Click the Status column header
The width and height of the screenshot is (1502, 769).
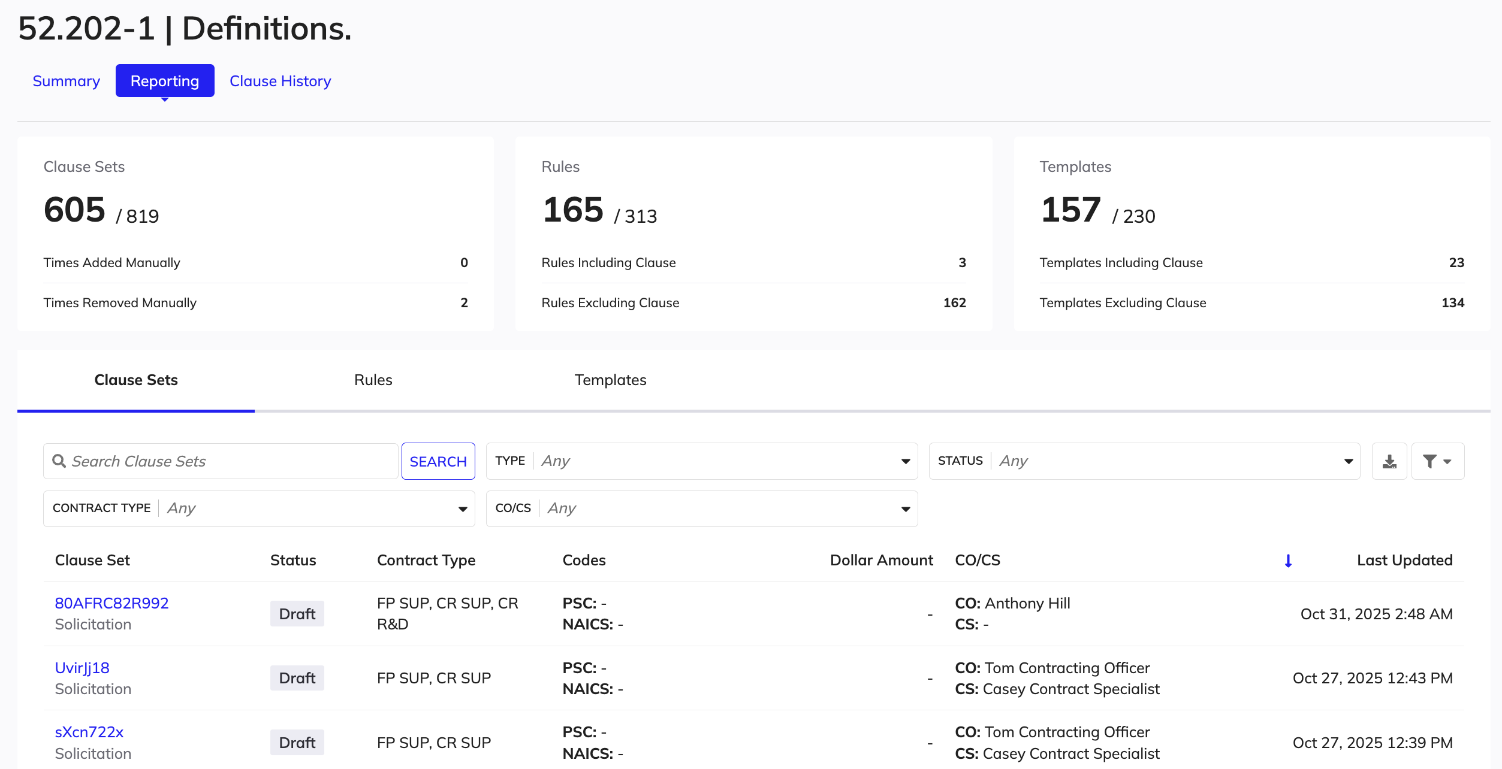[x=293, y=561]
